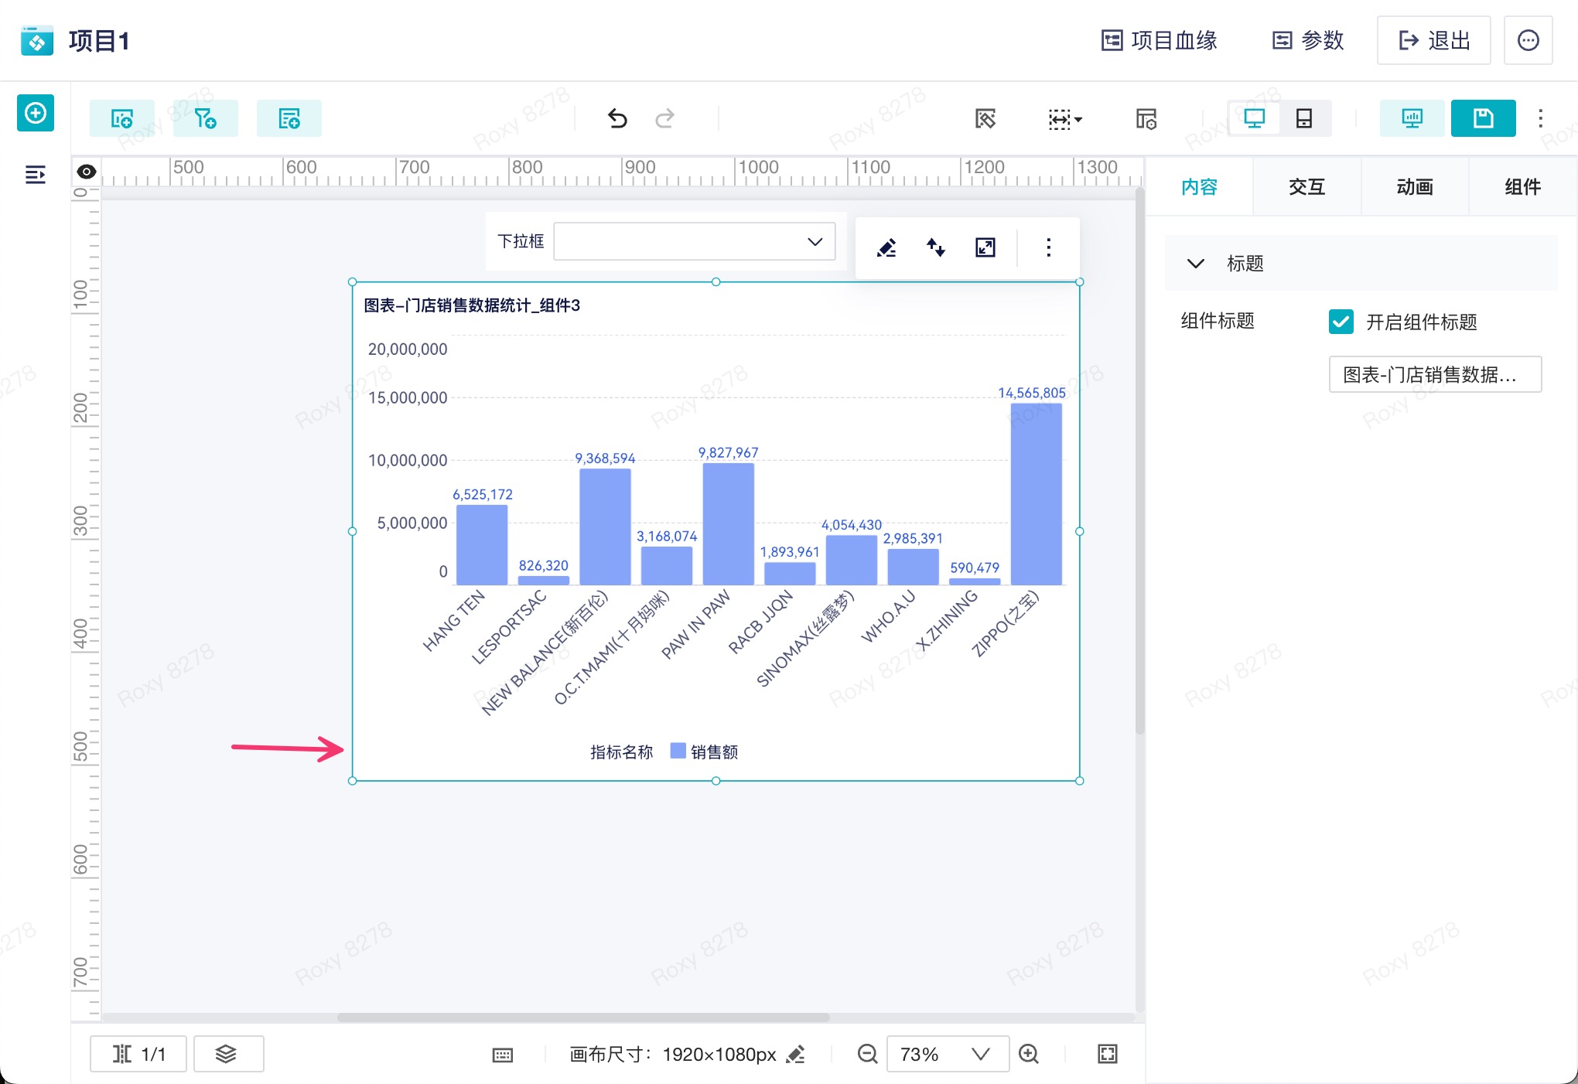Open the layers panel button
1578x1084 pixels.
pos(229,1054)
